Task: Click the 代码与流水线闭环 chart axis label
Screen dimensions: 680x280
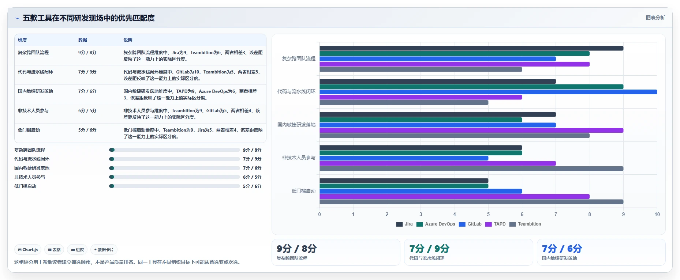Action: pyautogui.click(x=296, y=92)
